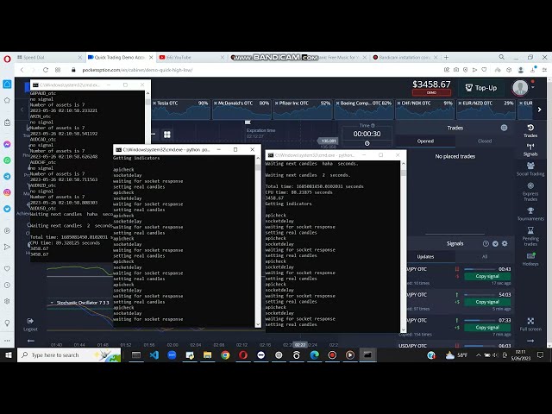Screen dimensions: 552x414
Task: Copy signal with timer 54:03
Action: (x=487, y=302)
